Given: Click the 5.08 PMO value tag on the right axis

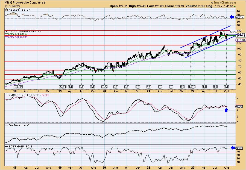Looking at the screenshot, I should 240,107.
